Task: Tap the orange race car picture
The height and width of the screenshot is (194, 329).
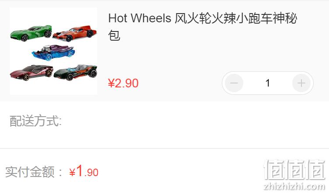Action: (74, 34)
